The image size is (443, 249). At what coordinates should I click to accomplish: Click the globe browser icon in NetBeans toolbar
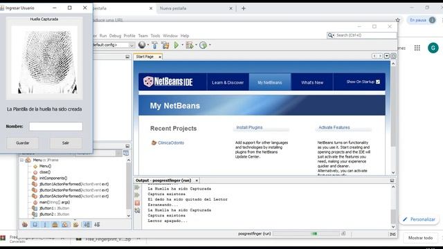pyautogui.click(x=142, y=45)
